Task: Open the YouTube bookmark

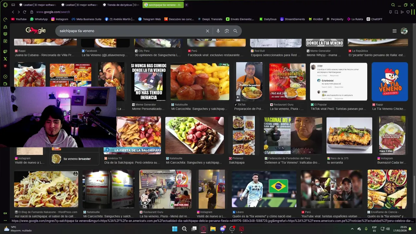Action: [x=19, y=19]
